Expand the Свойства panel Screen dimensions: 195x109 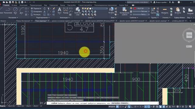tap(134, 18)
